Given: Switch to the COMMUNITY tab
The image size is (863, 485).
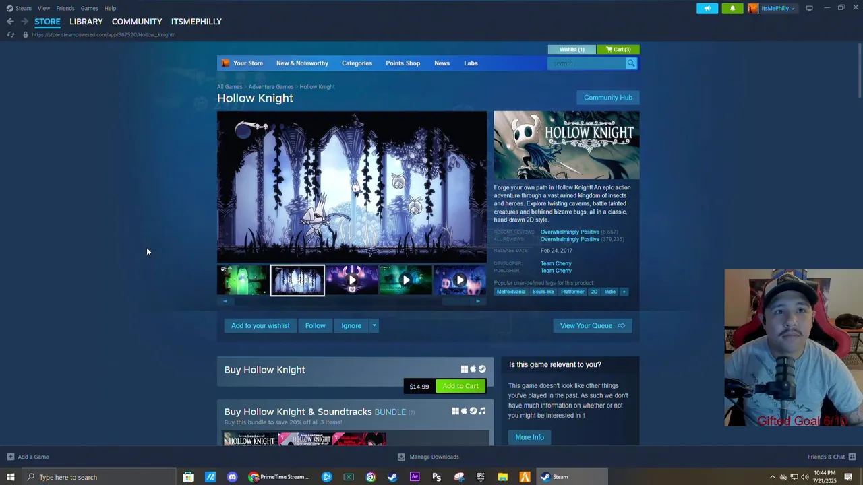Looking at the screenshot, I should (x=137, y=22).
